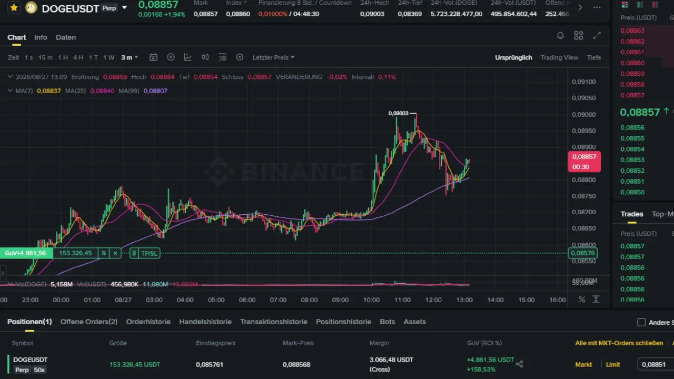Click the order display settings icon
Image resolution: width=674 pixels, height=379 pixels.
pos(222,57)
